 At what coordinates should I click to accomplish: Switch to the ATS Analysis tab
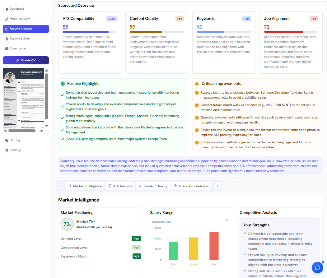tap(120, 186)
